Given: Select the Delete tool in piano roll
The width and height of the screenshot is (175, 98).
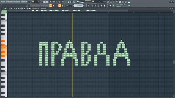Looking at the screenshot, I should click(x=20, y=8).
